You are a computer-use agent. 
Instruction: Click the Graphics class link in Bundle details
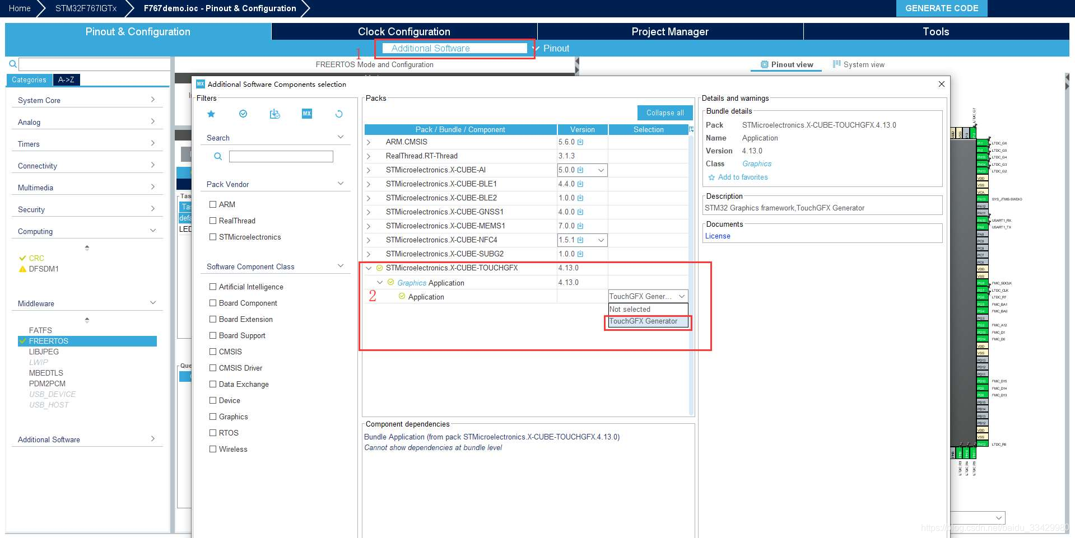click(757, 164)
